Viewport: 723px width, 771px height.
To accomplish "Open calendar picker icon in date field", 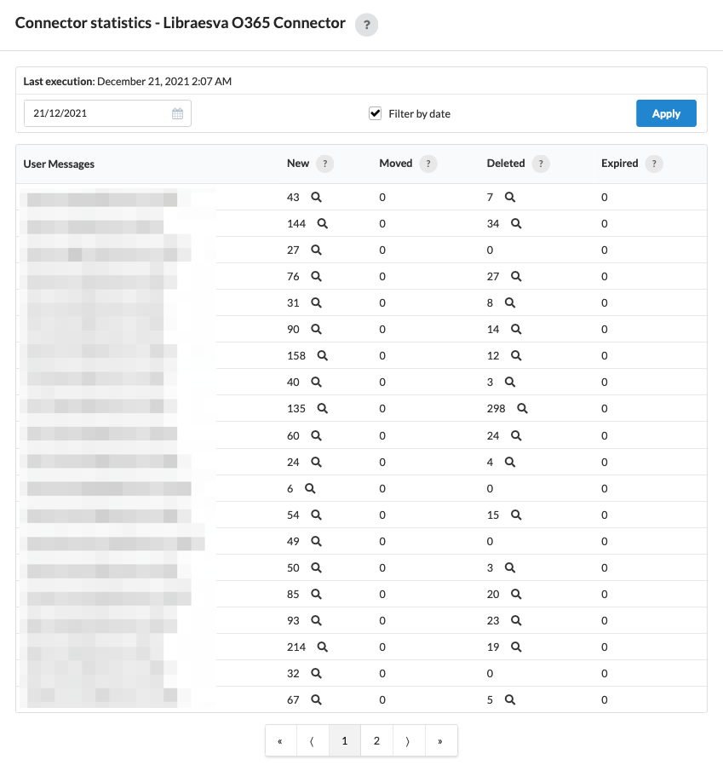I will coord(177,113).
